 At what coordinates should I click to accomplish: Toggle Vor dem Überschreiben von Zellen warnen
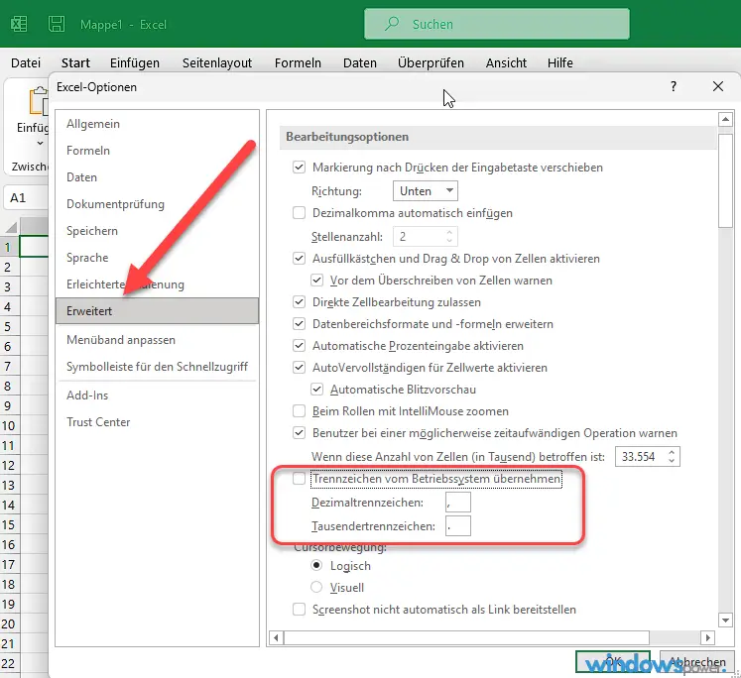click(316, 281)
